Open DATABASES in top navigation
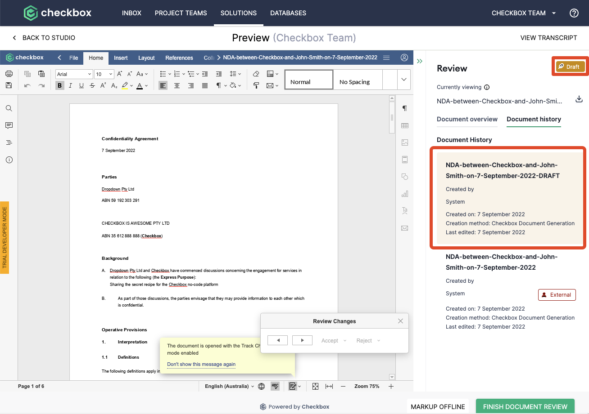Image resolution: width=589 pixels, height=414 pixels. (288, 13)
